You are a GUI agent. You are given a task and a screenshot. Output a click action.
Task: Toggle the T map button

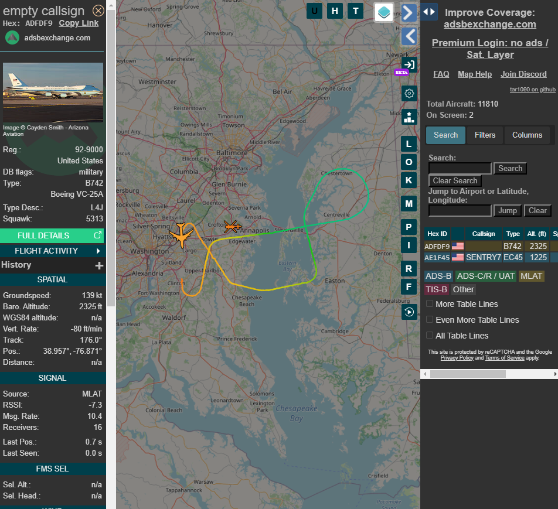tap(356, 11)
